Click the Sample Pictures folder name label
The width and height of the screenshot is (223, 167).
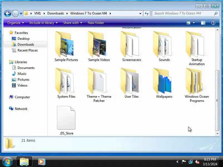[66, 60]
